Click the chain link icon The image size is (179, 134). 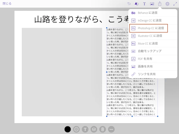tap(133, 74)
